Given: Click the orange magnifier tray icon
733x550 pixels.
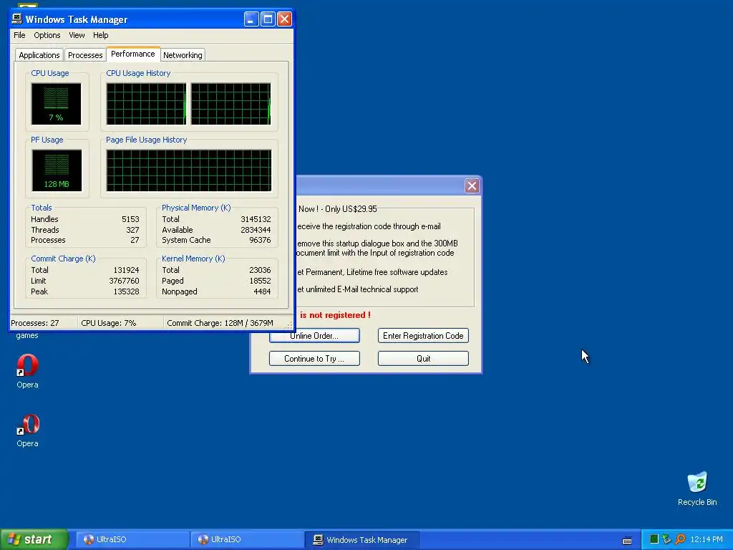Looking at the screenshot, I should pyautogui.click(x=681, y=539).
